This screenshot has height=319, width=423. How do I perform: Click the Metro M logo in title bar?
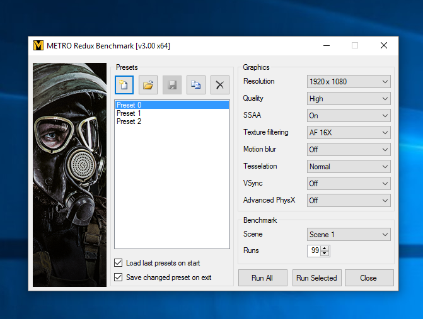click(x=38, y=45)
